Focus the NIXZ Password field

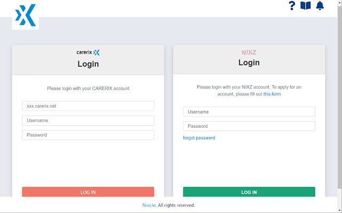249,126
